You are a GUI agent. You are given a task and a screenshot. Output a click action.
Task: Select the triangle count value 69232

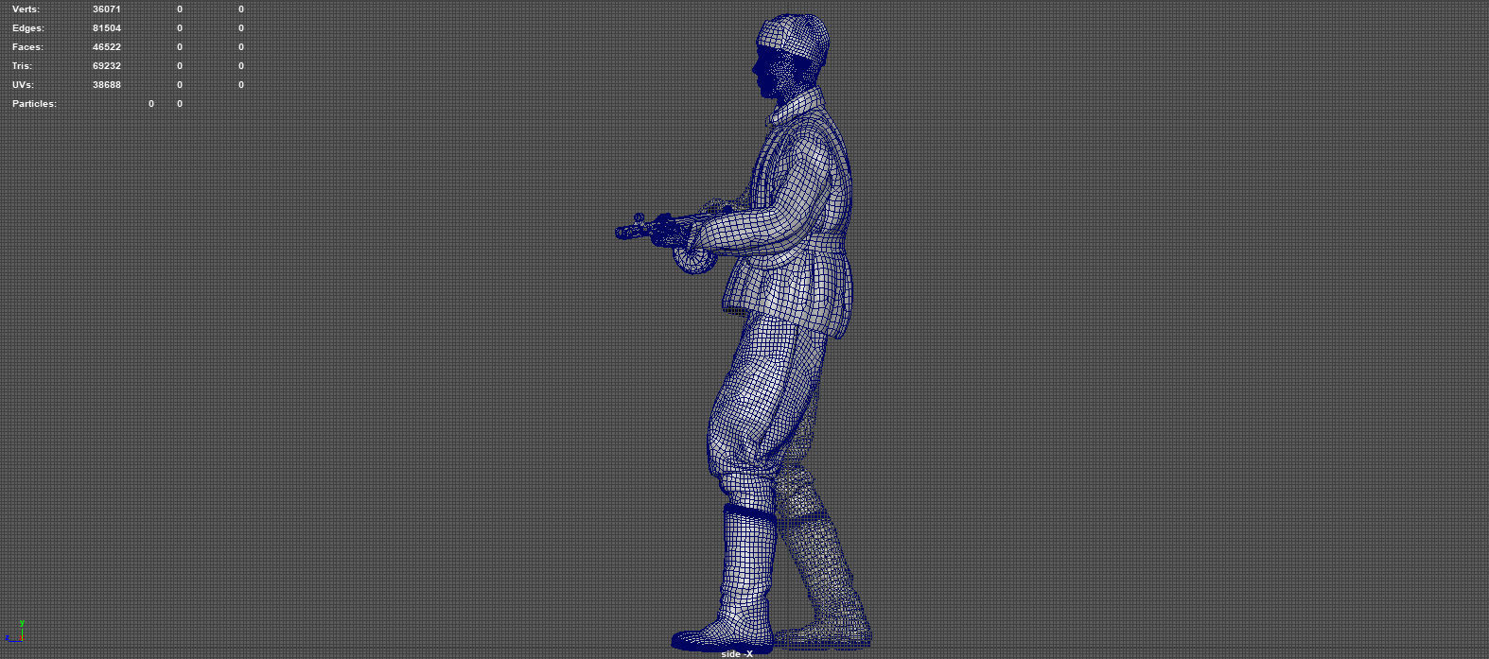click(x=107, y=65)
